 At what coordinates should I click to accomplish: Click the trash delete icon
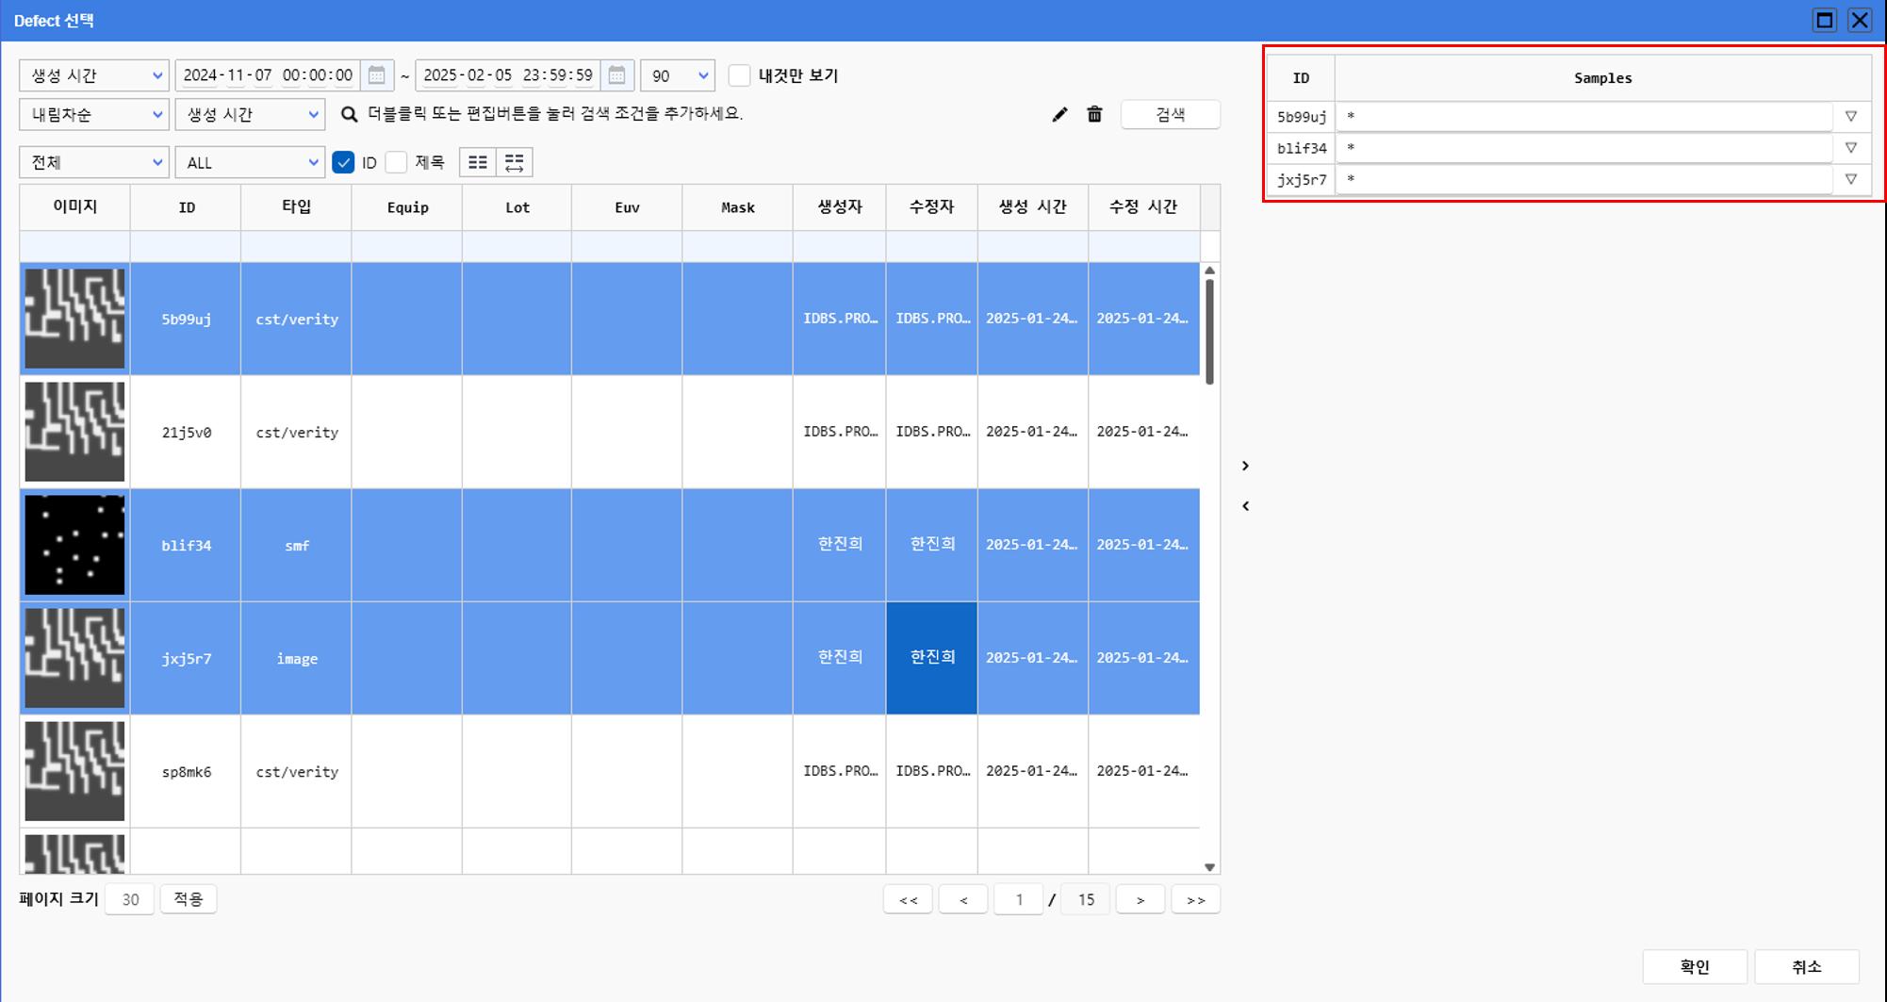click(1094, 114)
